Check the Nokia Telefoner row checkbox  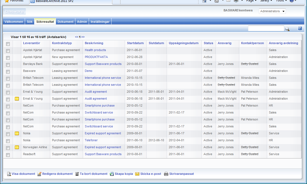[x=8, y=141]
